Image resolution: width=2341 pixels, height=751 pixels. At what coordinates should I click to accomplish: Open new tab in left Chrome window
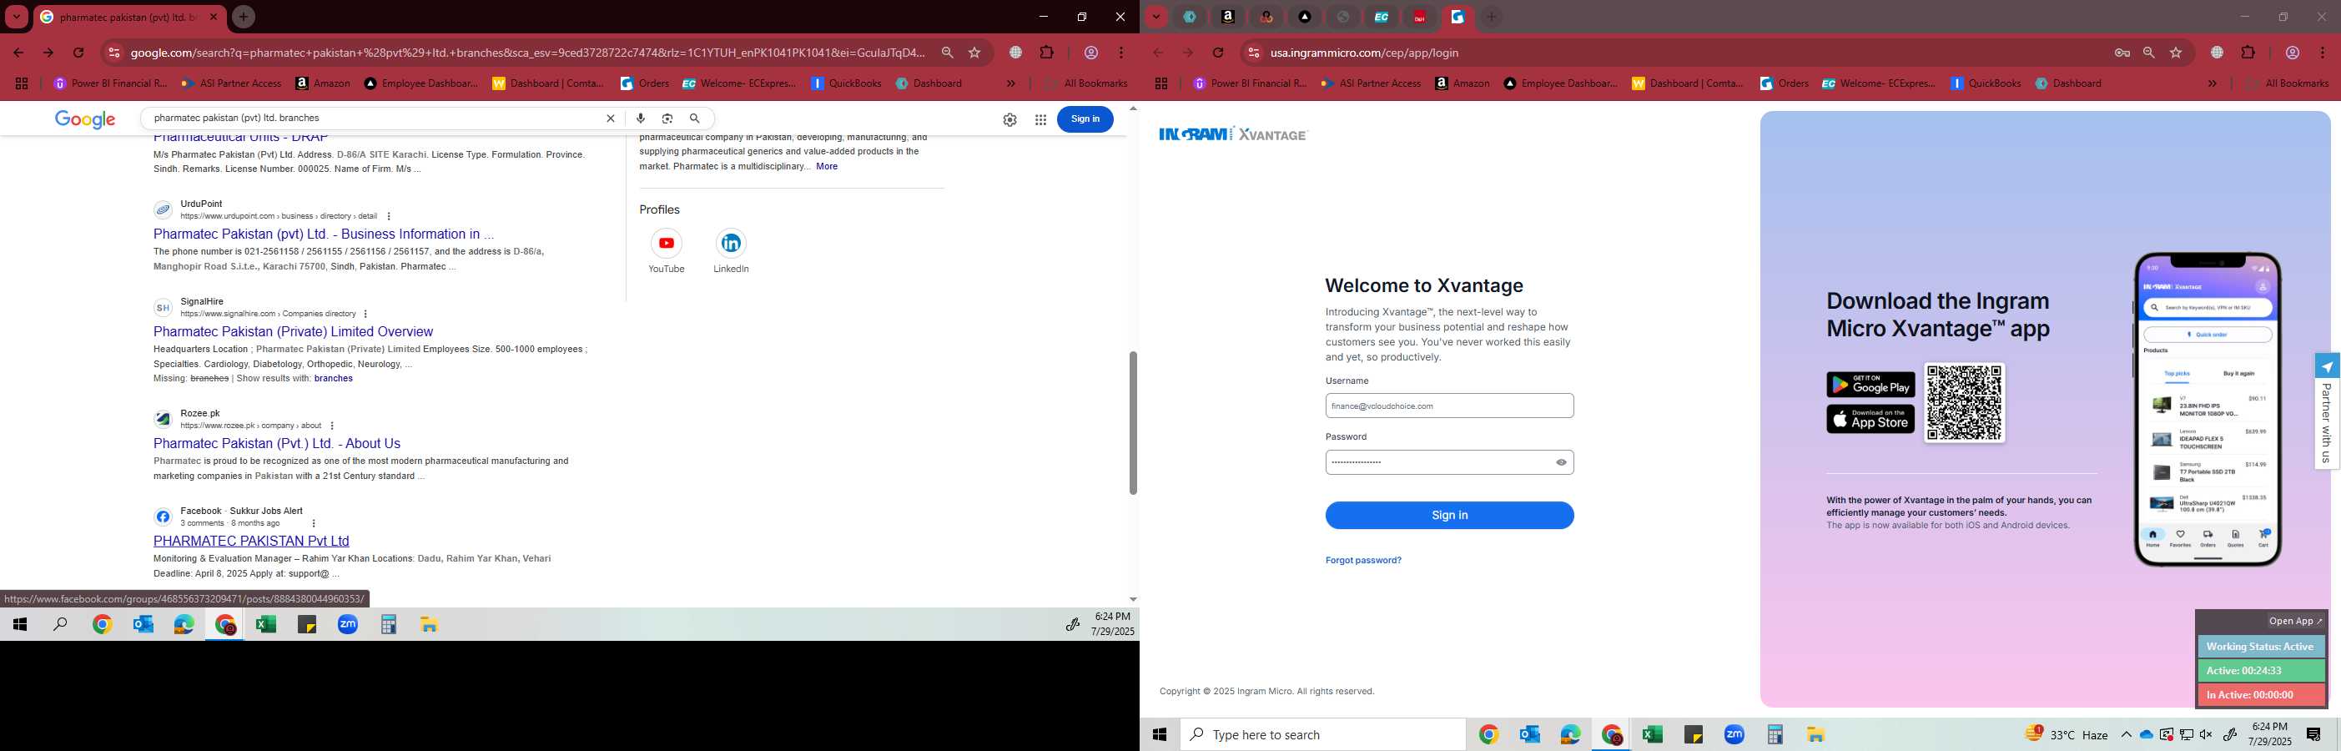click(243, 17)
